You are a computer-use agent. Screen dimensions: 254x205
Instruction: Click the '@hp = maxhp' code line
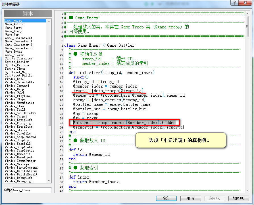coord(86,113)
